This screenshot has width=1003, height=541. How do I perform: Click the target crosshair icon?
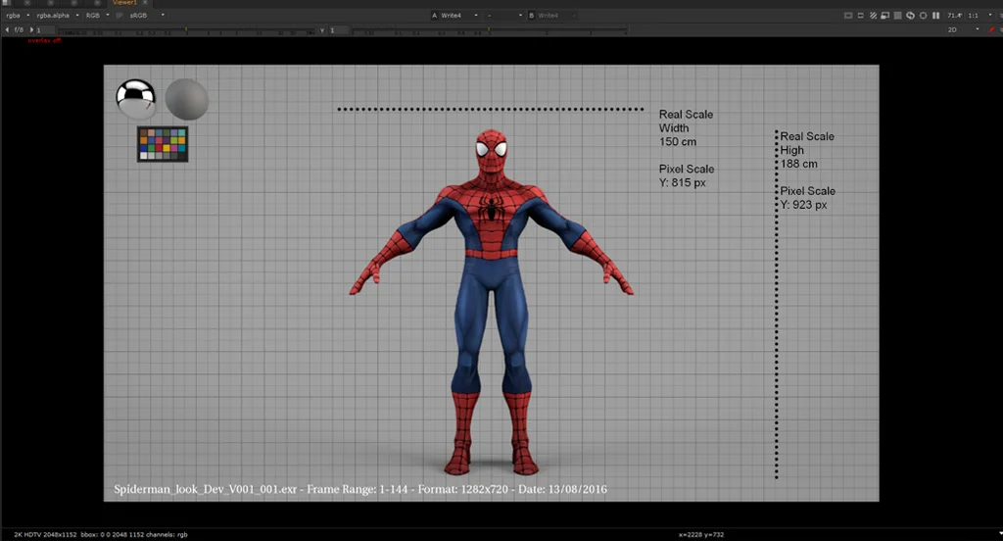tap(923, 16)
